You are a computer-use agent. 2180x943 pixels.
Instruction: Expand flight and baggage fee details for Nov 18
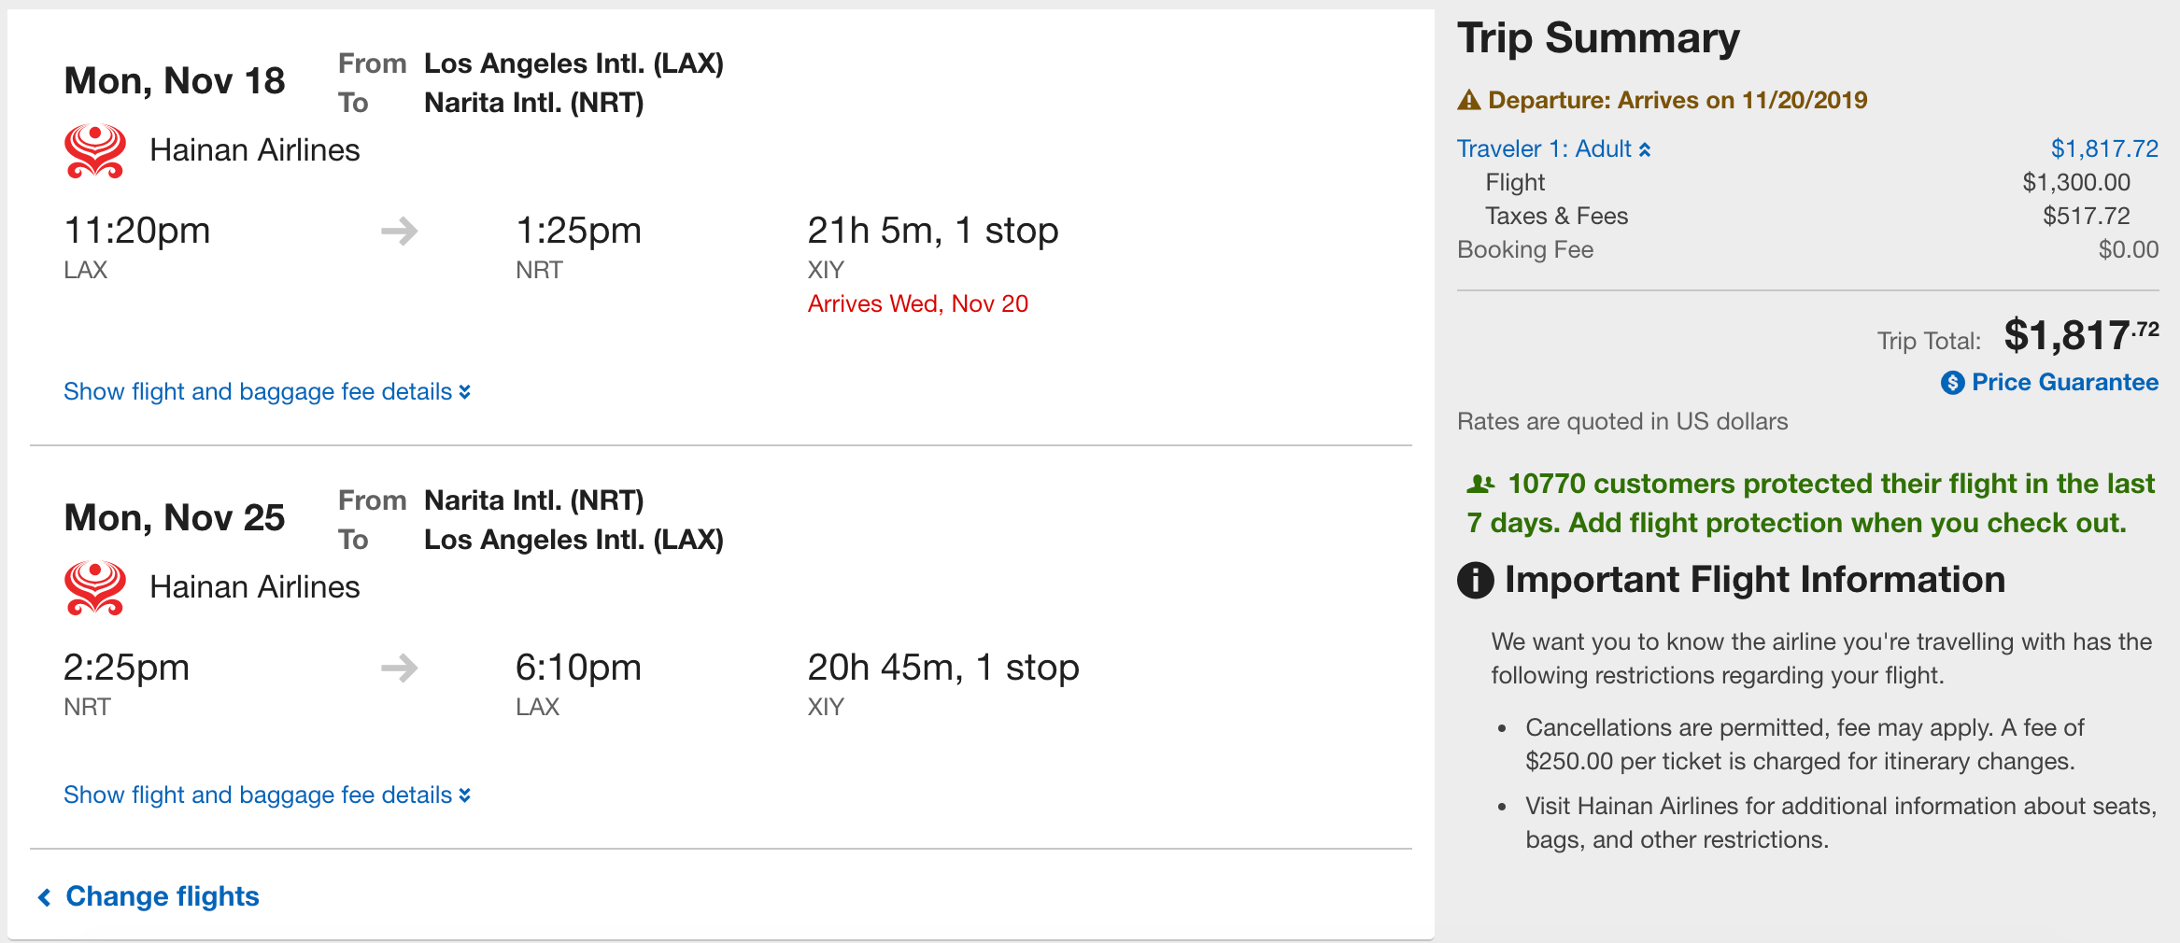267,391
